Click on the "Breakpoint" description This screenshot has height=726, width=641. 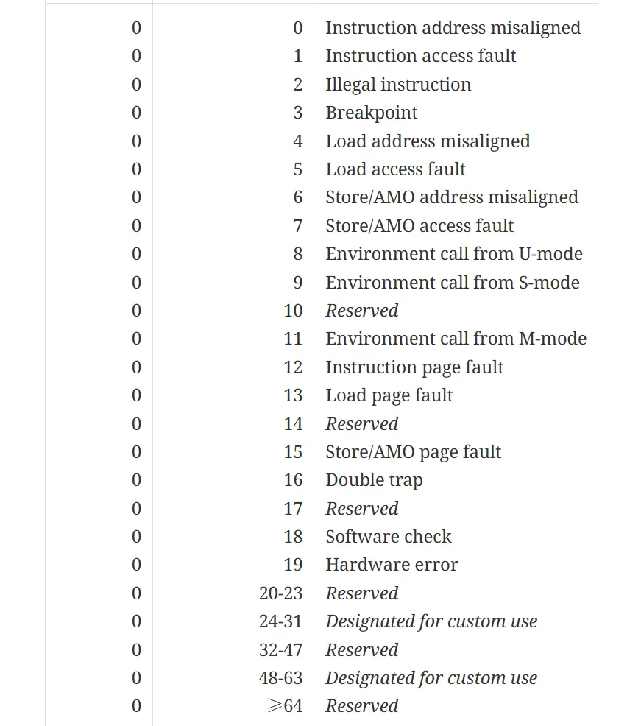point(372,113)
